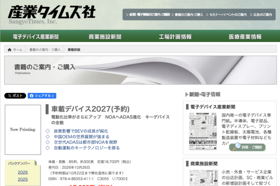This screenshot has width=280, height=186.
Task: Open back number 2025 link
Action: click(23, 179)
